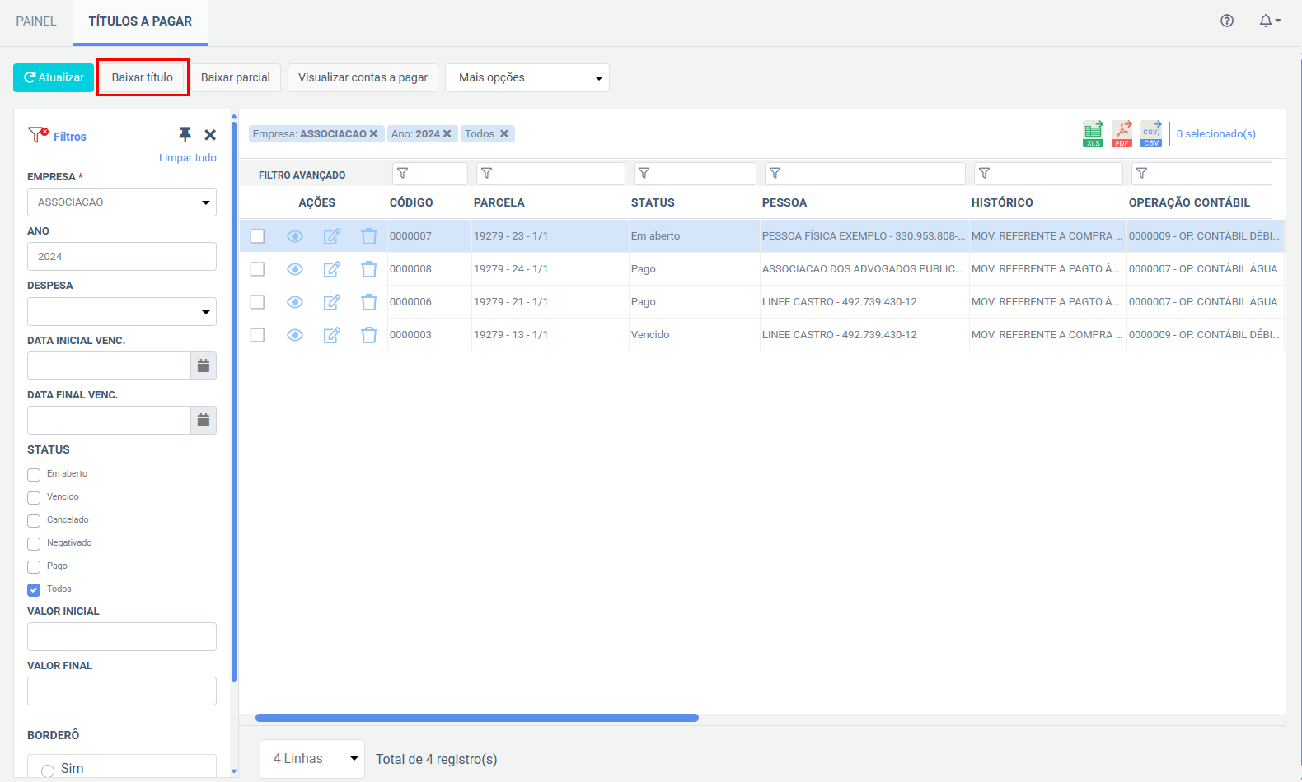1302x782 pixels.
Task: Edit title 0000003 with pencil icon
Action: pos(332,335)
